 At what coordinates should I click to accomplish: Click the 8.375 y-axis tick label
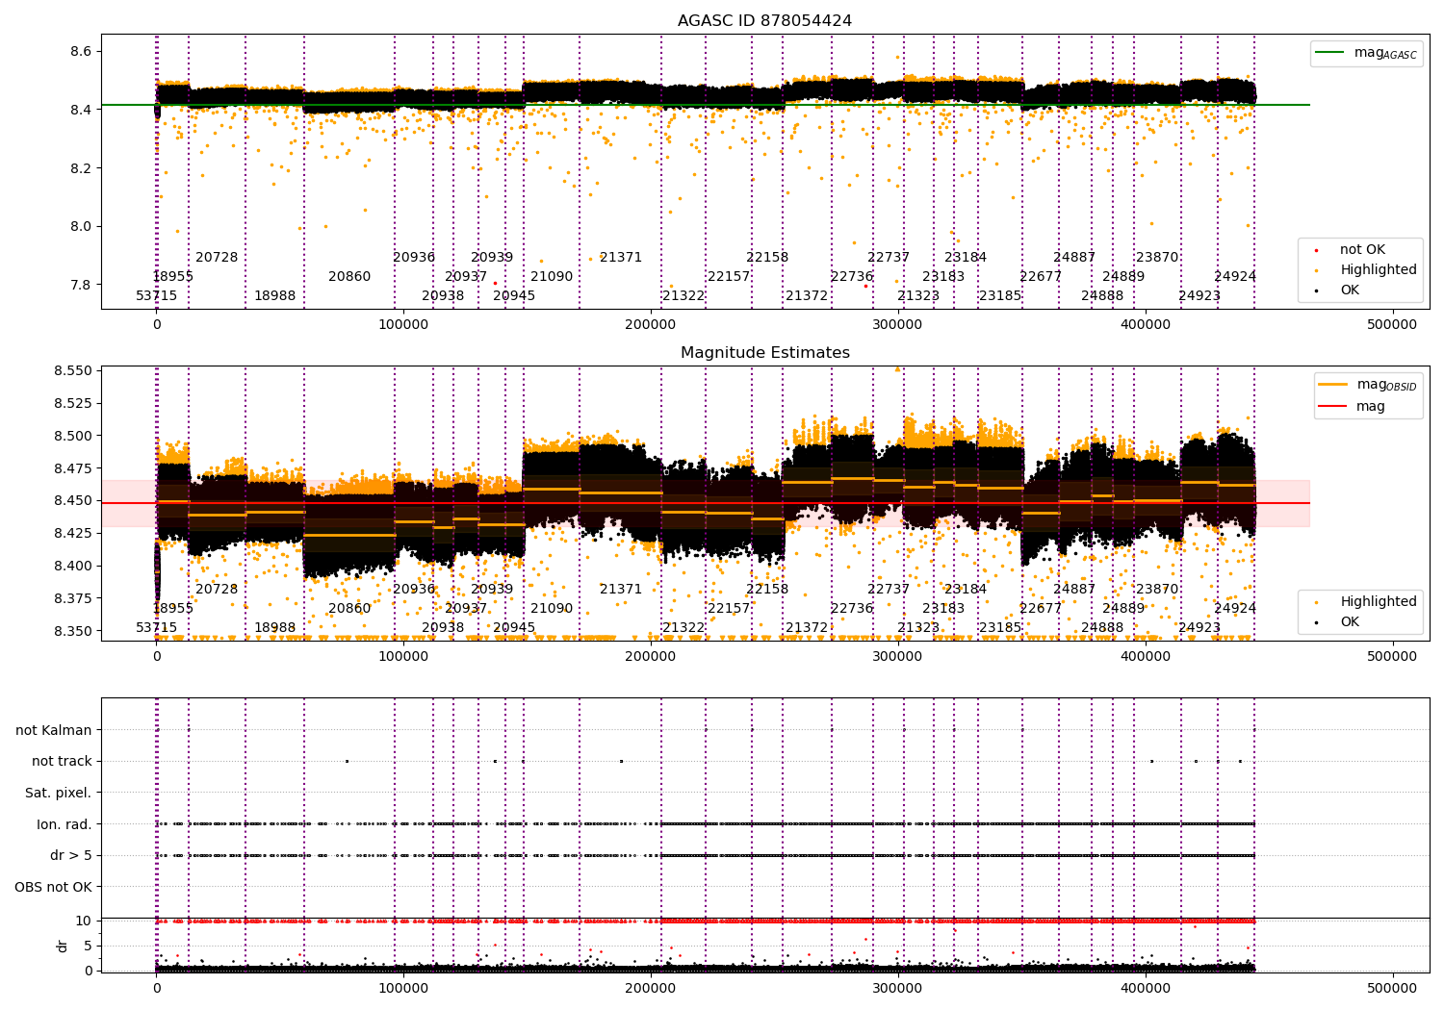[x=72, y=599]
